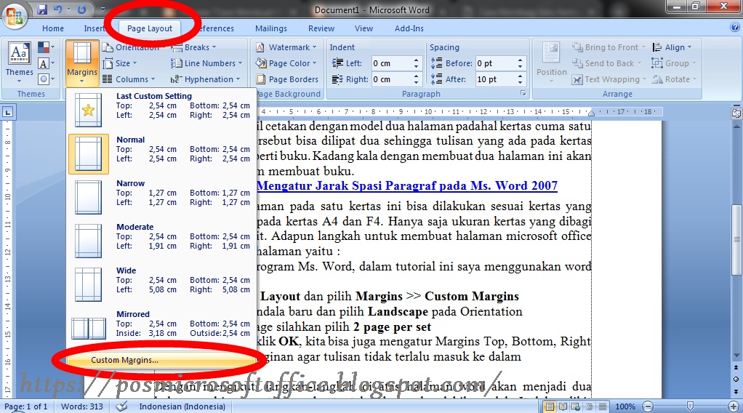Undo using Quick Access toolbar arrow

click(58, 9)
